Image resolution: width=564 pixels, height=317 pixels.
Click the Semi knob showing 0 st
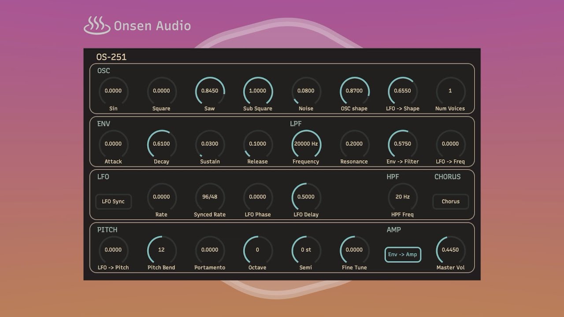[306, 250]
